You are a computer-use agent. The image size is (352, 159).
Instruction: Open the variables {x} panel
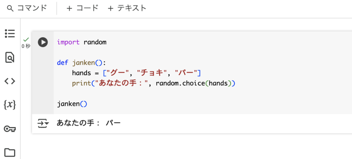10,105
